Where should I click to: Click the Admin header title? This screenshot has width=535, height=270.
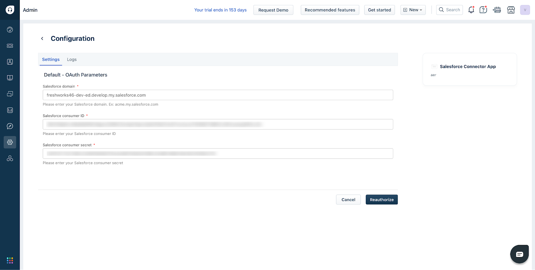tap(30, 10)
